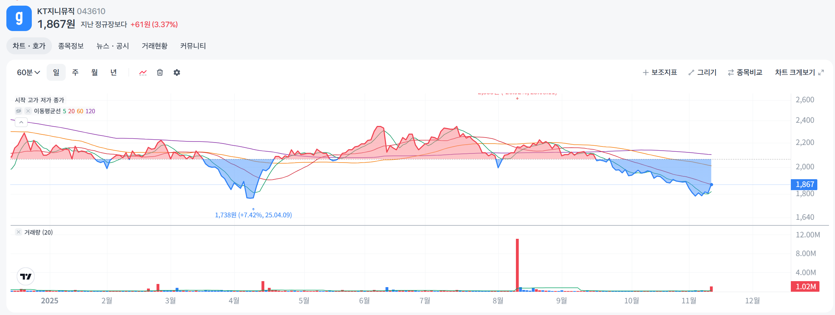This screenshot has height=315, width=835.
Task: Click the 종목비교 compare button
Action: coord(745,72)
